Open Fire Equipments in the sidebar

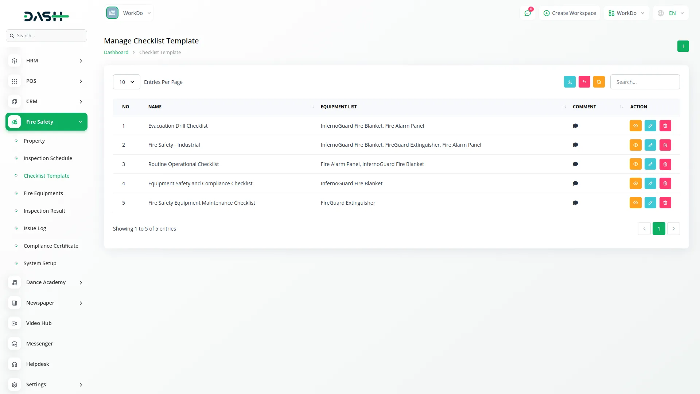tap(43, 193)
